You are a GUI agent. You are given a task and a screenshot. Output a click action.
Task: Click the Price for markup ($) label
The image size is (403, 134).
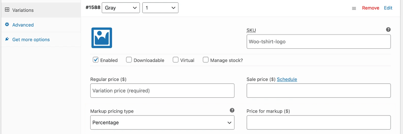(x=268, y=111)
